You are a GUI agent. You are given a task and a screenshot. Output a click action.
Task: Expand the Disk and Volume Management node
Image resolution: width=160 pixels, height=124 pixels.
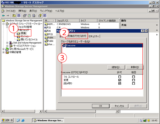coord(7,43)
